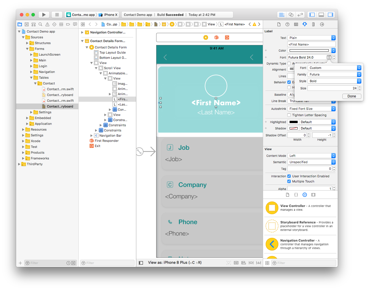Open the issue navigator tab

tap(47, 24)
